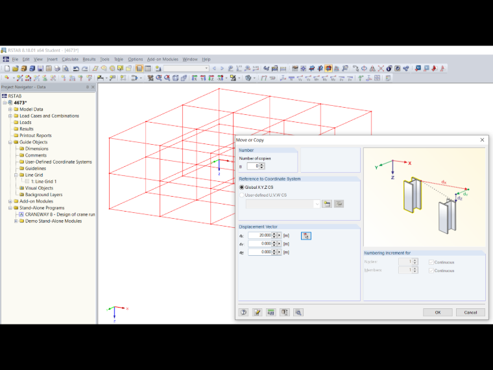Viewport: 493px width, 370px height.
Task: Open the Edit menu
Action: tap(26, 59)
